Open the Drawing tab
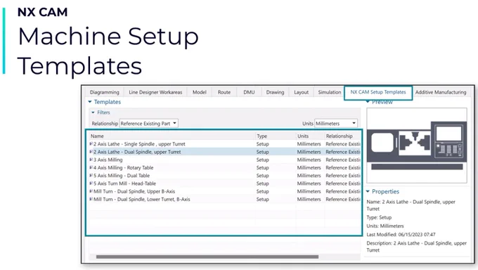The width and height of the screenshot is (478, 270). pyautogui.click(x=275, y=92)
